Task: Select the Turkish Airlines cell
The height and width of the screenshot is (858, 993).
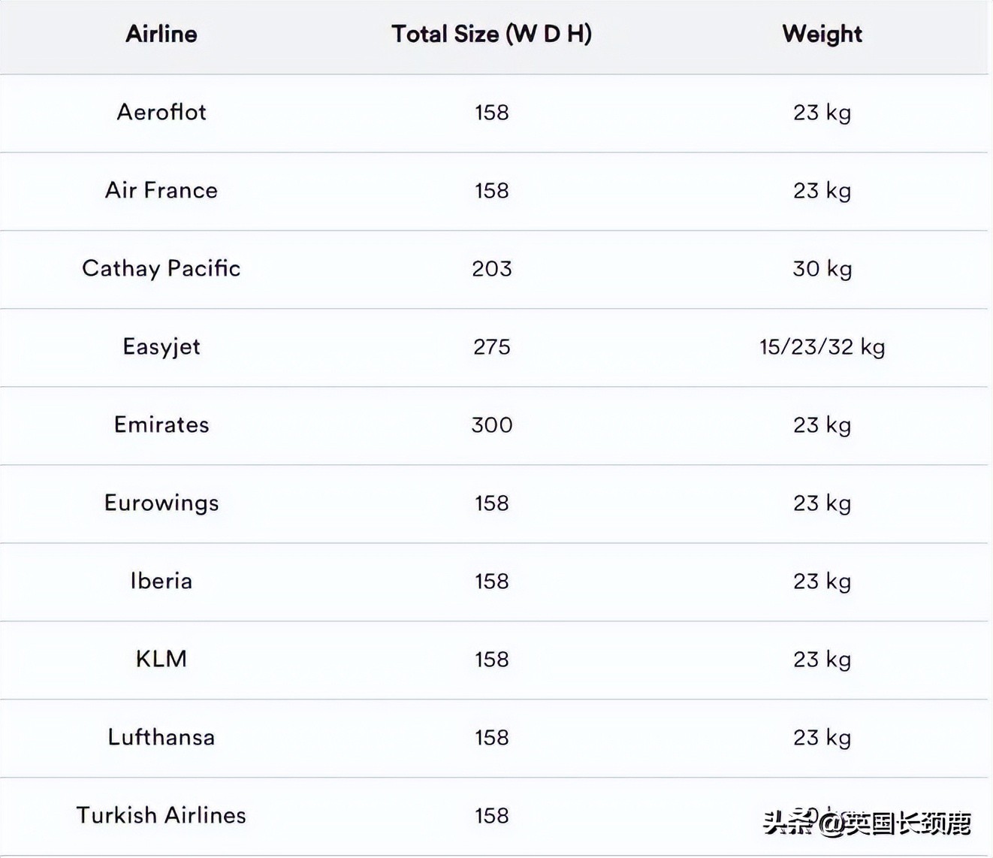Action: point(161,815)
